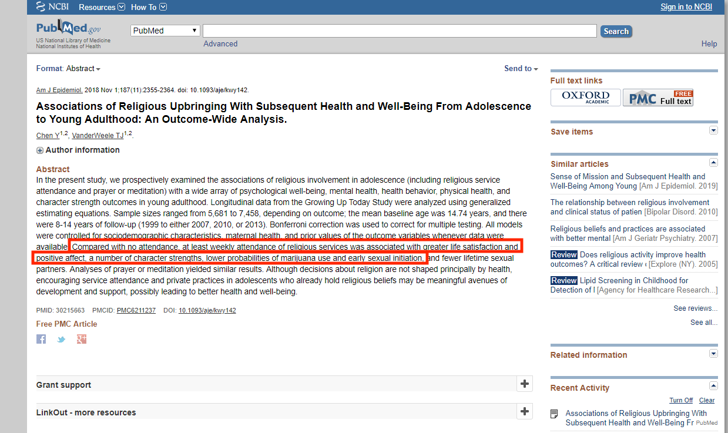Open the Resources menu

tap(102, 7)
